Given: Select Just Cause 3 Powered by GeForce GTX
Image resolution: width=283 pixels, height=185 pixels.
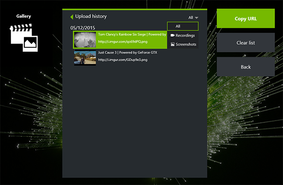Looking at the screenshot, I should click(128, 53).
